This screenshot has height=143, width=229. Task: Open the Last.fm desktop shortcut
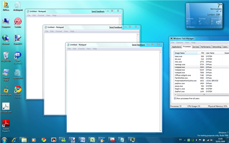pyautogui.click(x=18, y=23)
